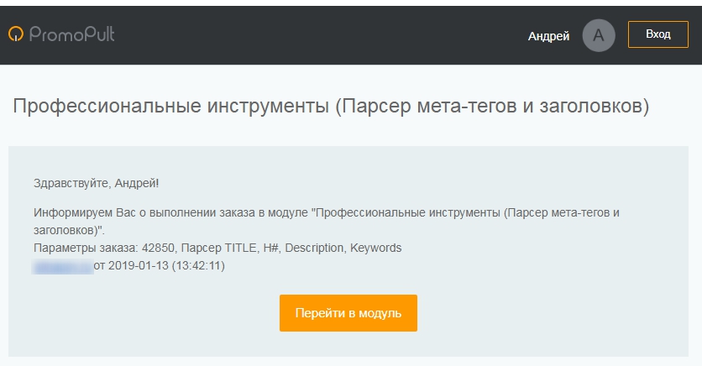This screenshot has height=366, width=702.
Task: Click the empty dark header bar area
Action: pyautogui.click(x=319, y=34)
